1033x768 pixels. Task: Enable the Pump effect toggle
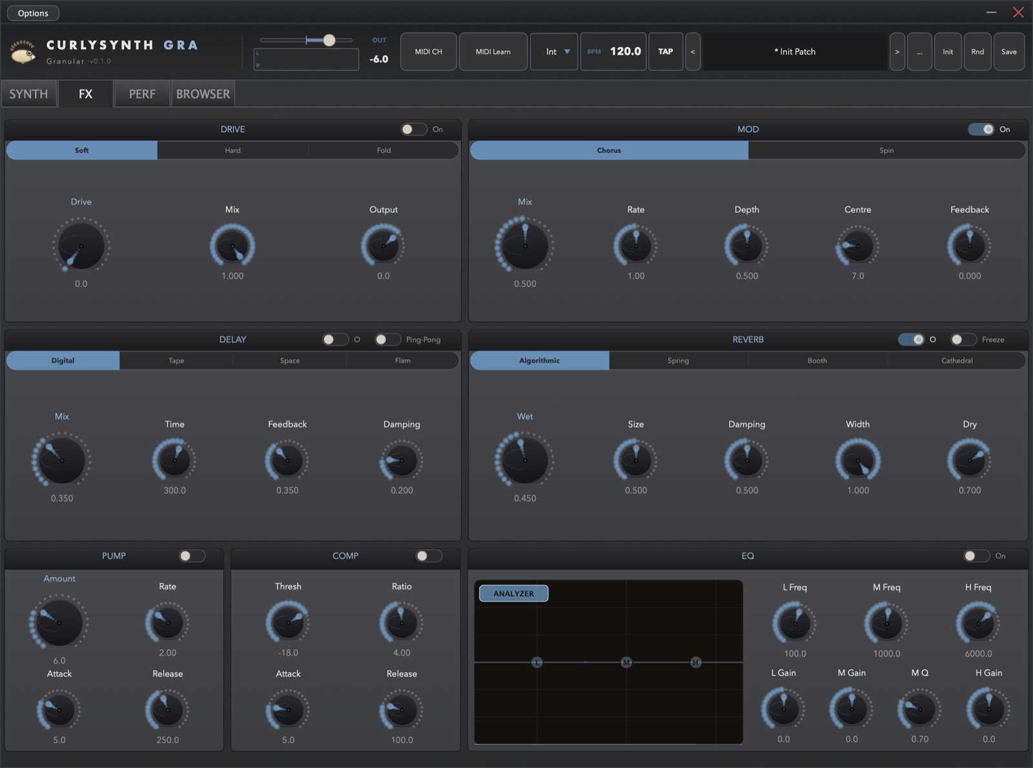(192, 556)
